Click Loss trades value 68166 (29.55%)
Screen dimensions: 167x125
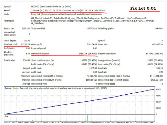point(155,64)
